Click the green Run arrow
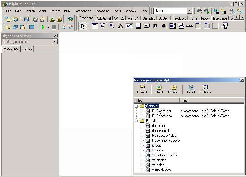The image size is (246, 177). click(43, 27)
